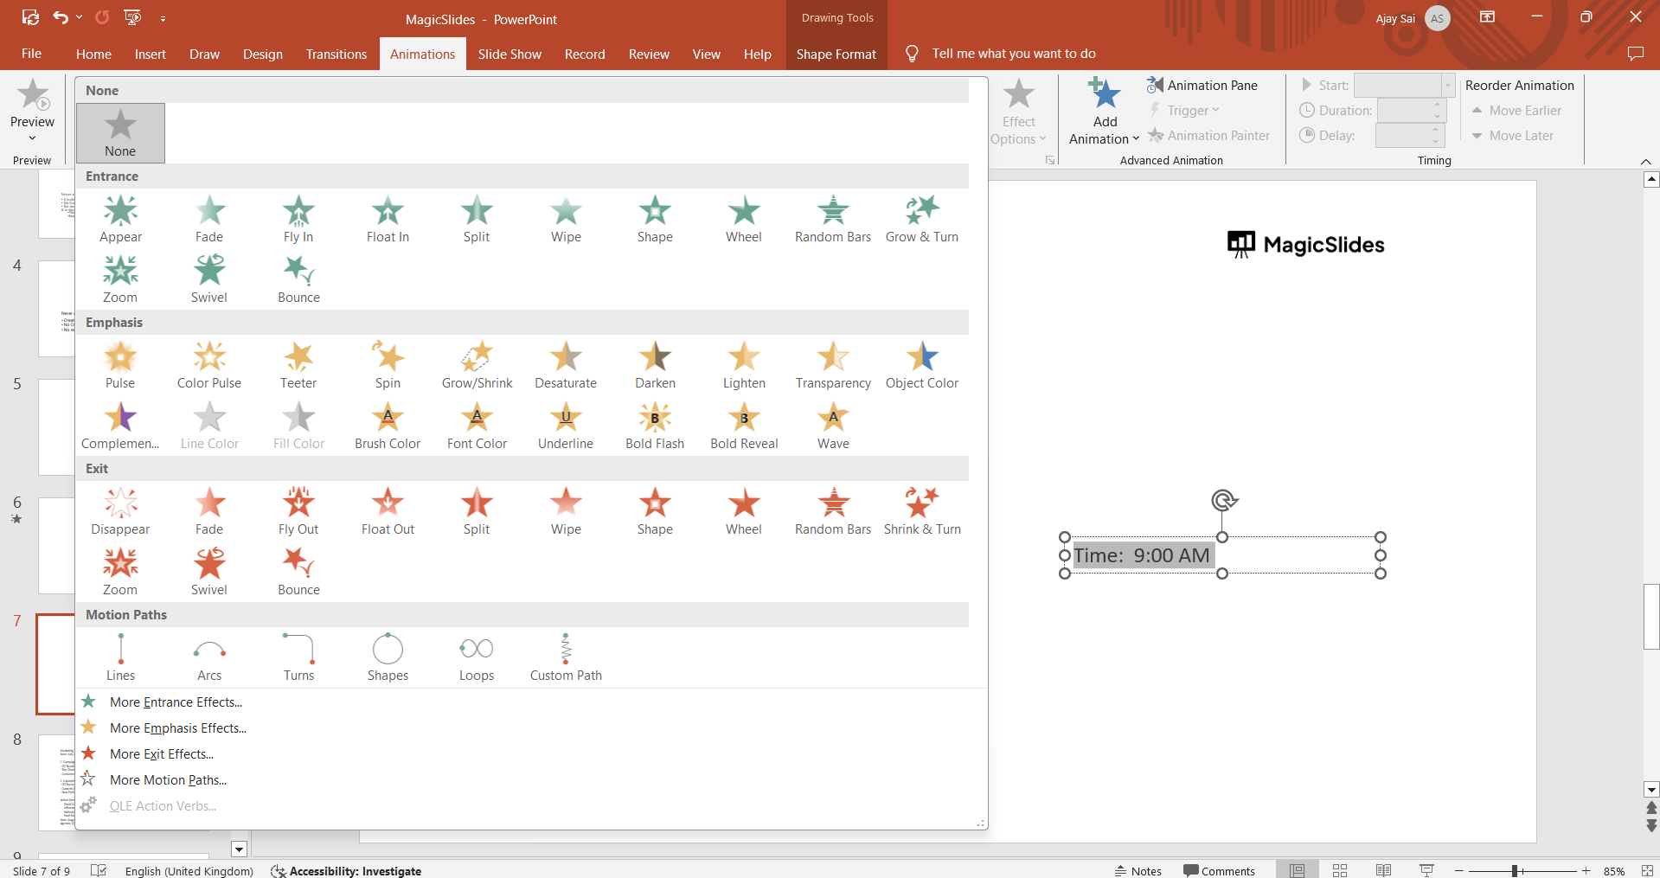Click the zoom in plus button
The width and height of the screenshot is (1660, 878).
[x=1586, y=871]
